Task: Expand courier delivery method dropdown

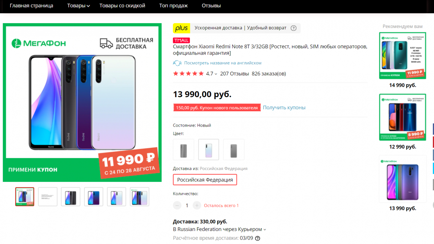Action: pyautogui.click(x=264, y=230)
